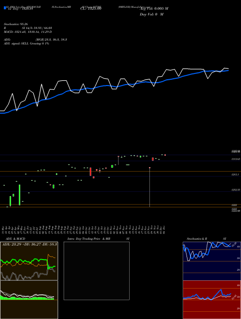Click the tall red candlestick mid-chart
Screen dimensions: 241x319
click(x=91, y=172)
